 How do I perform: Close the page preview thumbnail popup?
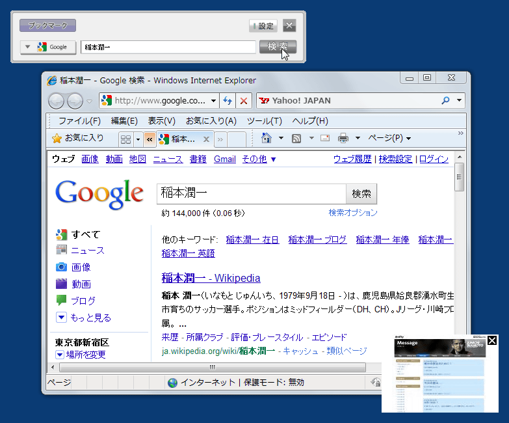pos(492,340)
